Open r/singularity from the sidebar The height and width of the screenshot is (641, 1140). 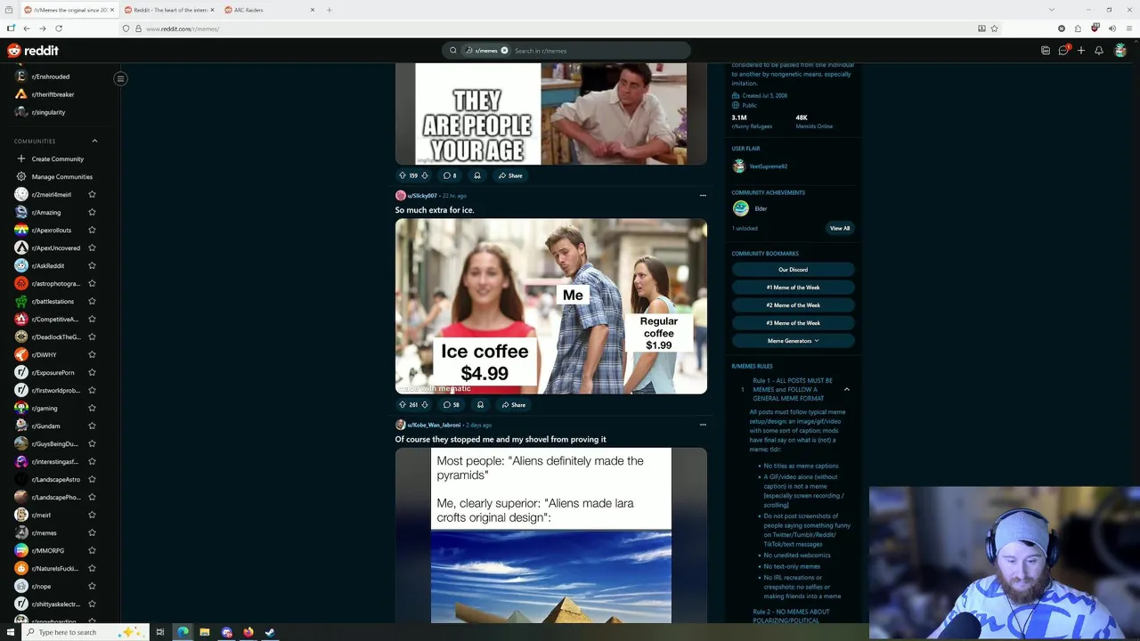[x=48, y=112]
